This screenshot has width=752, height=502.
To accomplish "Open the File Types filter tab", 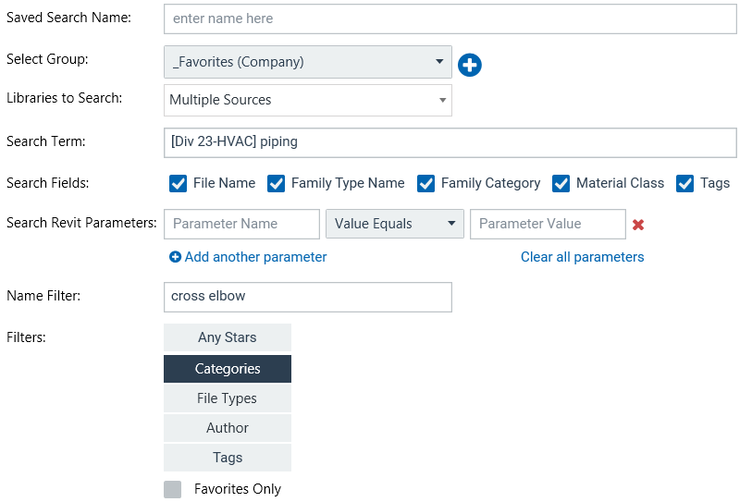I will click(228, 398).
